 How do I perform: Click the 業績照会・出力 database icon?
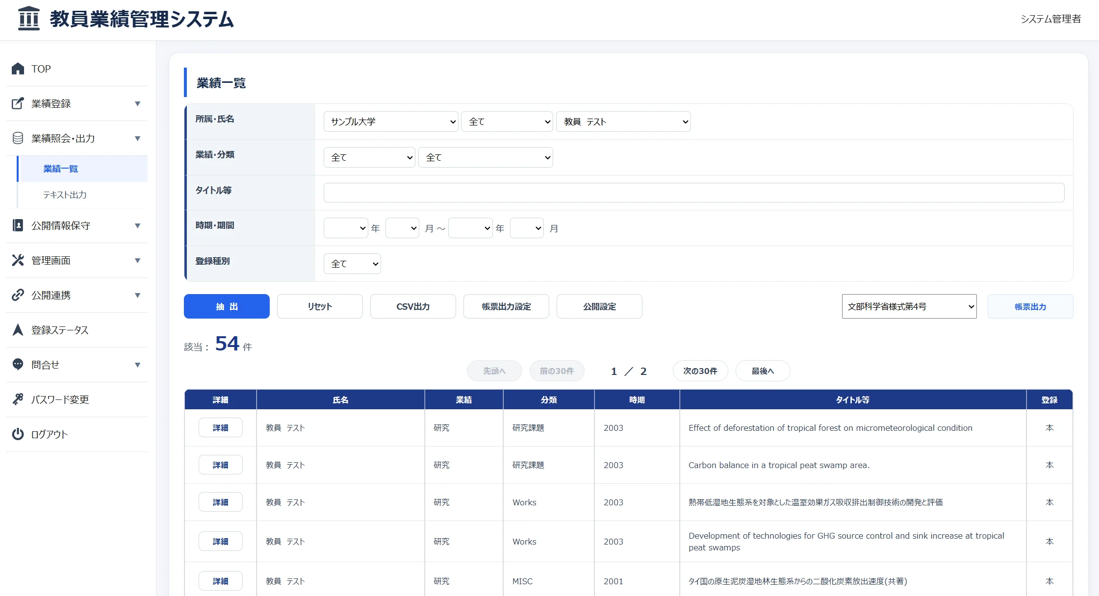18,138
